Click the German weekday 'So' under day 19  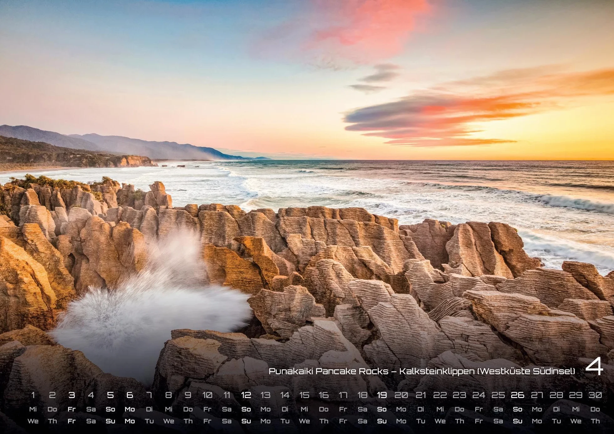[x=382, y=409]
